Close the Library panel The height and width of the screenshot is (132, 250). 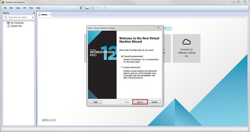(x=34, y=13)
